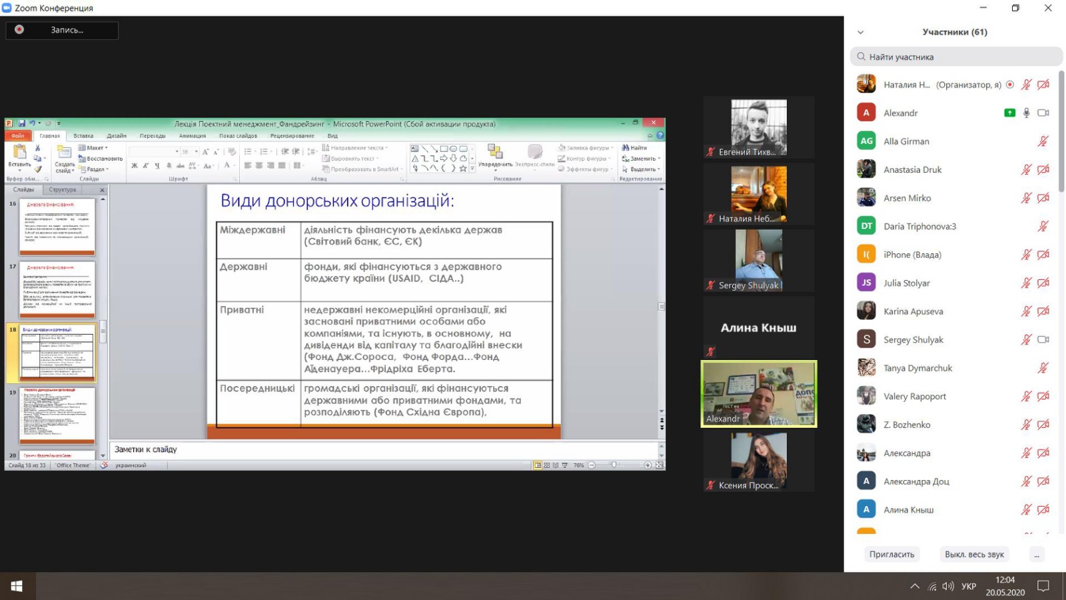The width and height of the screenshot is (1066, 600).
Task: Click PowerPoint help question mark icon
Action: click(x=660, y=135)
